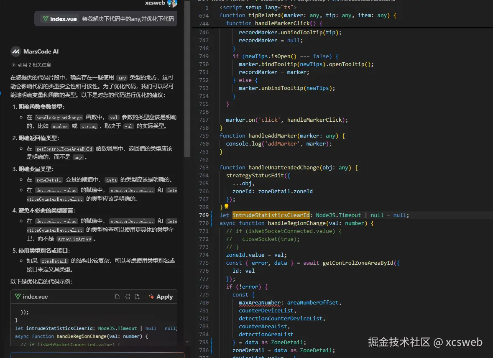Image resolution: width=493 pixels, height=358 pixels.
Task: Click the underlined maxAreaNumber identifier
Action: [x=259, y=303]
